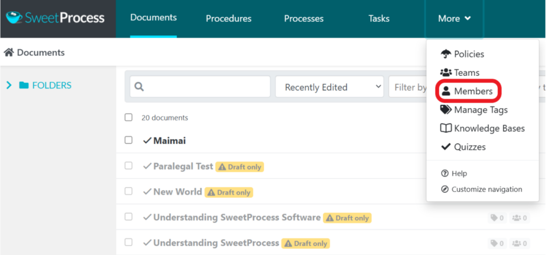Screen dimensions: 547x255
Task: Switch to the Procedures tab
Action: tap(229, 18)
